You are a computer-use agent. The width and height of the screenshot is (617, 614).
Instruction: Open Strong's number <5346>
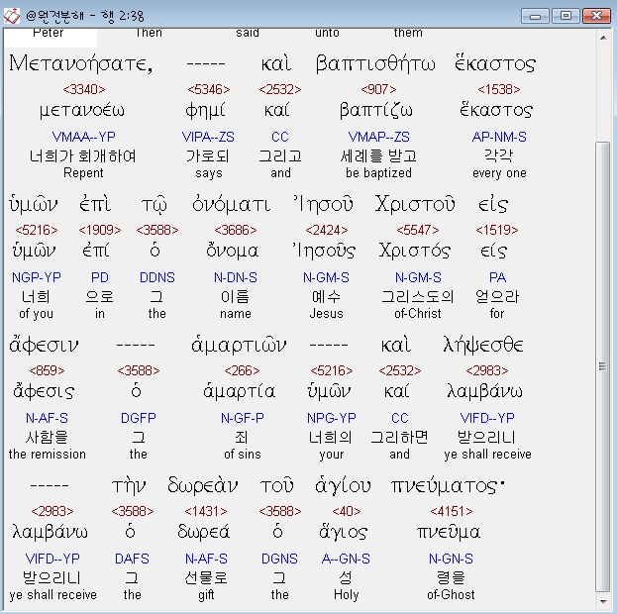coord(209,90)
